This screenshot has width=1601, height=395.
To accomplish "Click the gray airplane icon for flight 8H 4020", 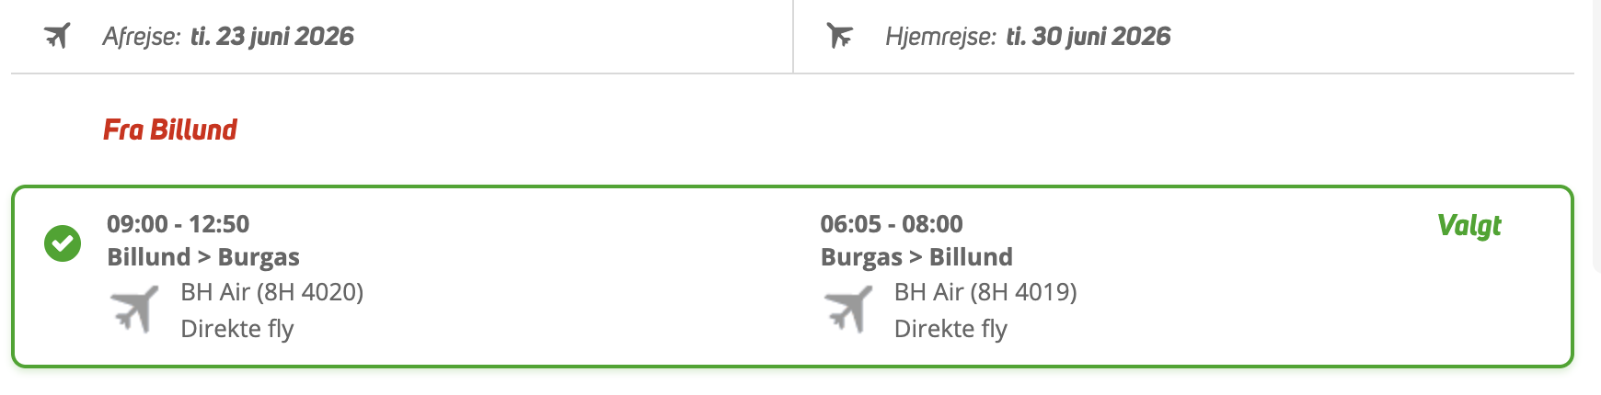I will [134, 309].
